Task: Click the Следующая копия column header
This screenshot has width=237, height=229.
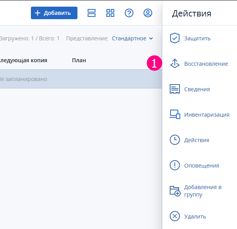Action: pyautogui.click(x=23, y=60)
